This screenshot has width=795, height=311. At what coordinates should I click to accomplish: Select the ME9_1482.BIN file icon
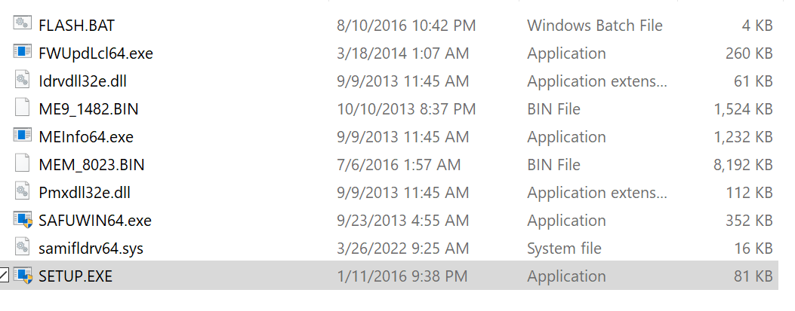pos(22,108)
